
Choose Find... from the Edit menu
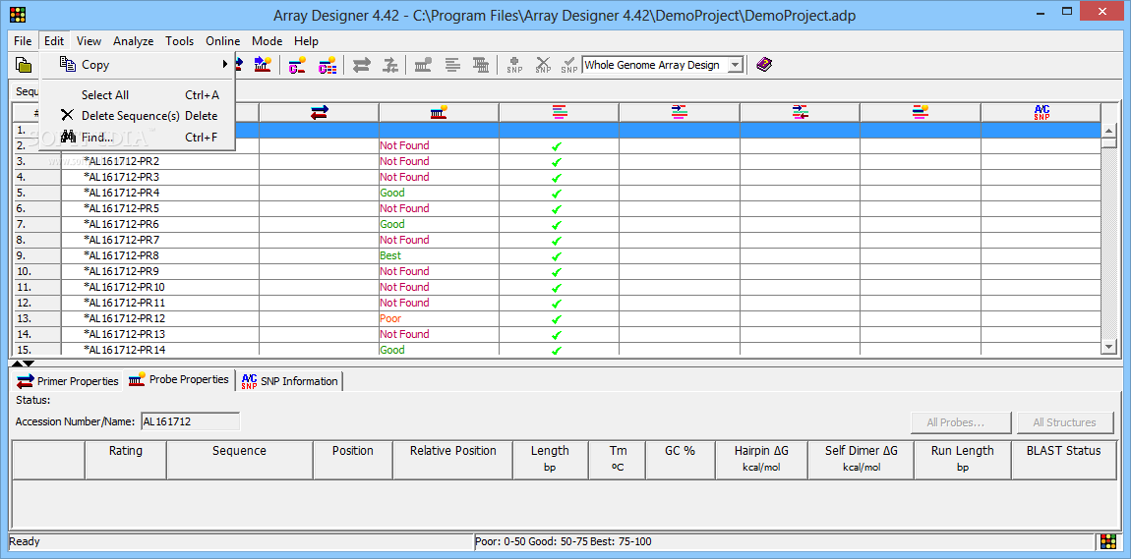138,137
